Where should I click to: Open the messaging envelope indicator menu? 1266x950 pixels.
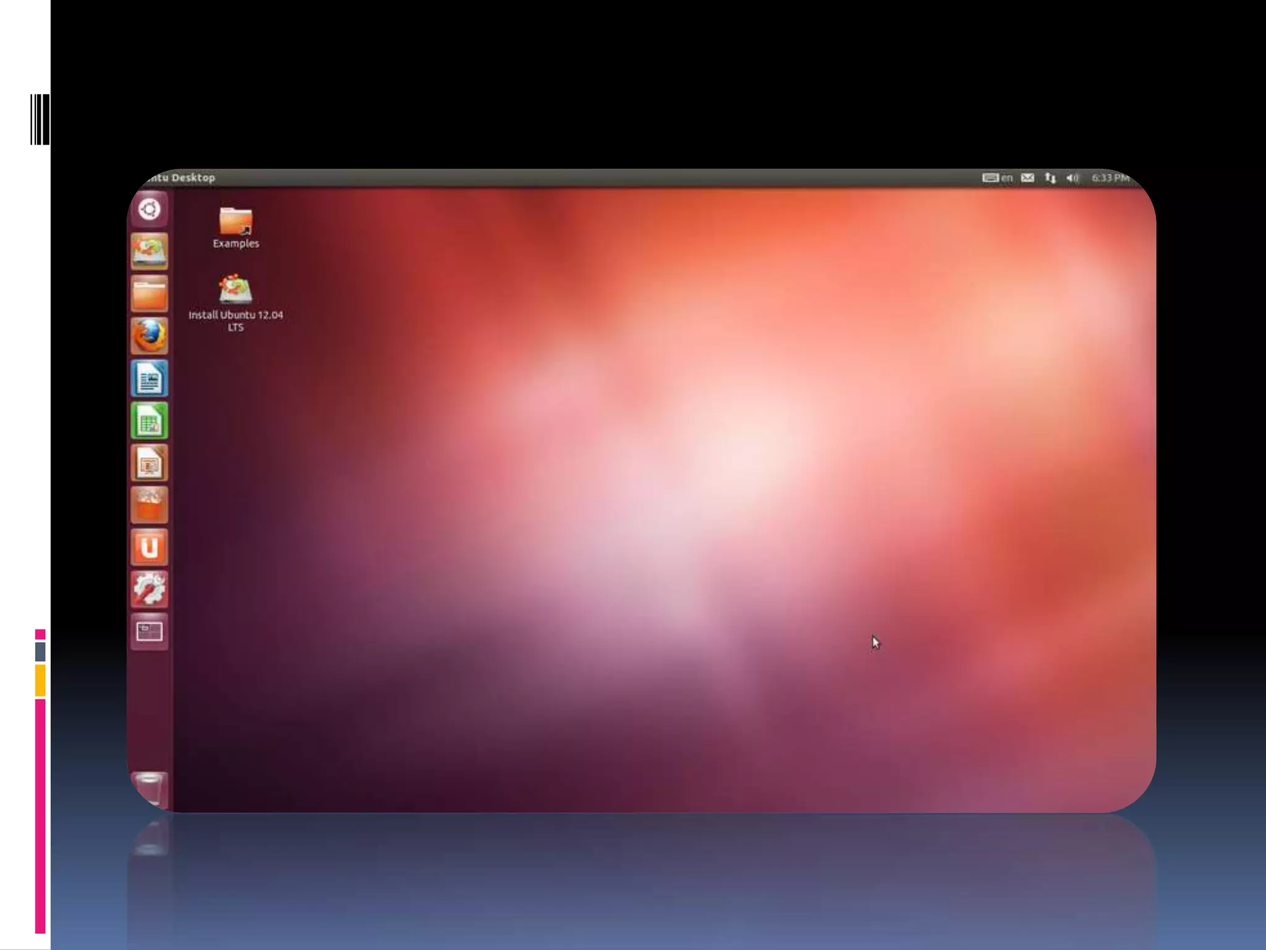pos(1027,178)
